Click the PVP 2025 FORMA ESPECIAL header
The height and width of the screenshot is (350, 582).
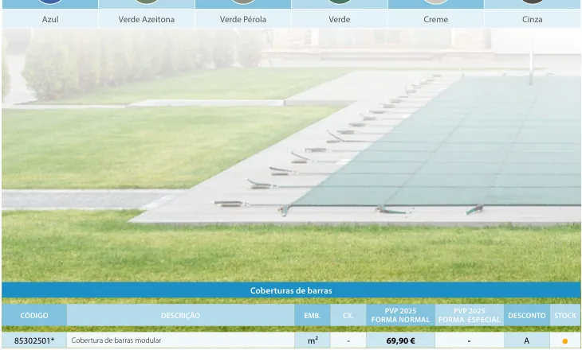point(469,315)
